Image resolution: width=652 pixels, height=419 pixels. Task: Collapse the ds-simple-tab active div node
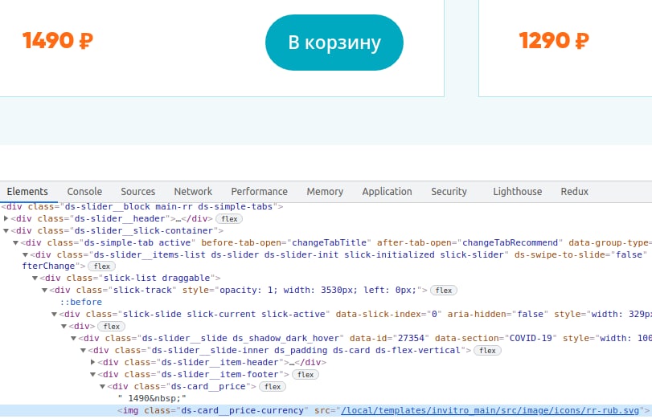pos(15,242)
